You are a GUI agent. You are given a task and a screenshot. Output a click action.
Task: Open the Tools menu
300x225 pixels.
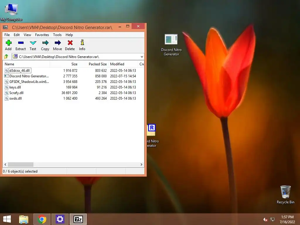57,35
